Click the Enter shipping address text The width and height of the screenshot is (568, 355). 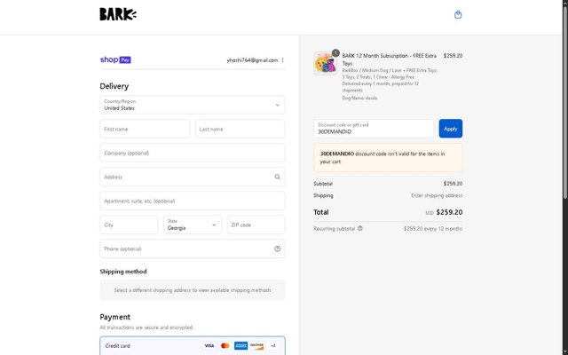point(437,195)
